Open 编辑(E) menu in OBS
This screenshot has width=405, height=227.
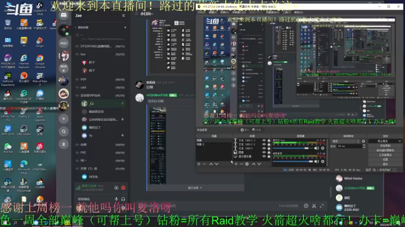click(x=213, y=12)
